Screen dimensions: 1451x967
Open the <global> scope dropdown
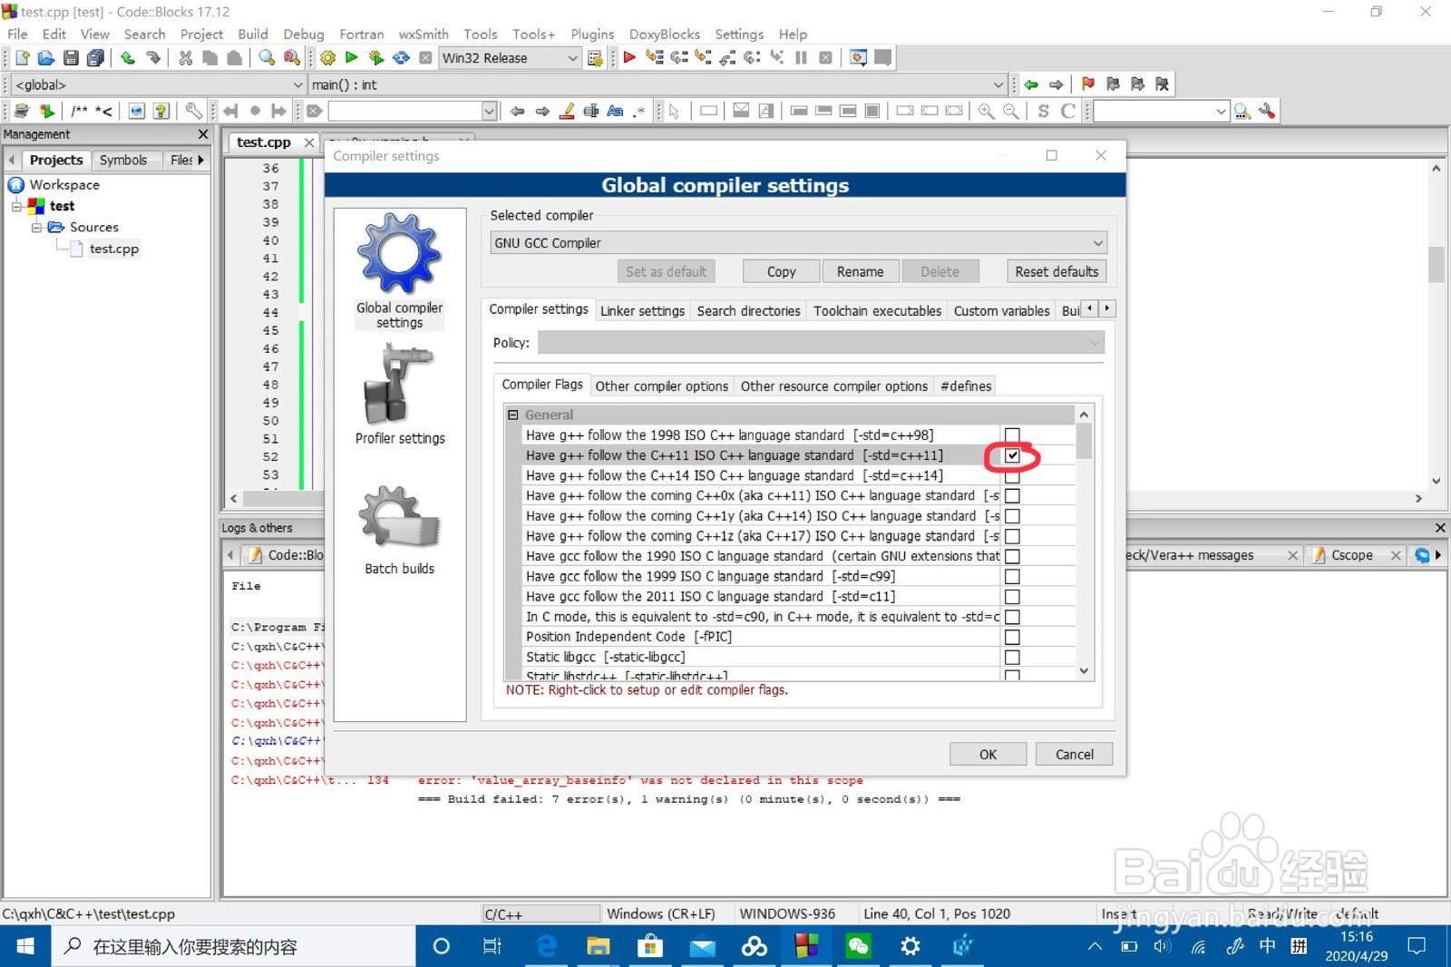pyautogui.click(x=158, y=84)
